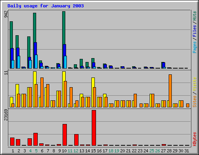
Task: Click day label 6 on the axis
Action: (42, 151)
